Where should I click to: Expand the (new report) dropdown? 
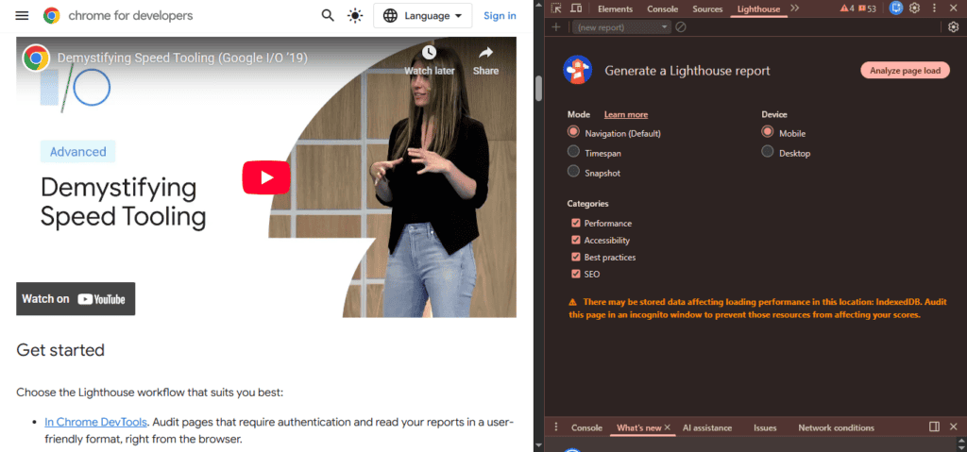click(x=621, y=27)
